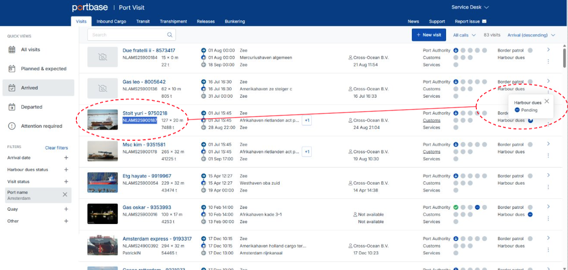This screenshot has height=270, width=568.
Task: Change Arrival (descending) sort order
Action: pos(531,35)
